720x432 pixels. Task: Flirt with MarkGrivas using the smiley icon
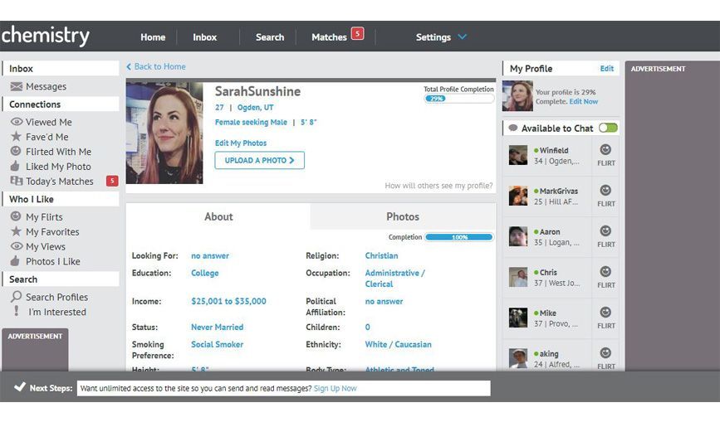click(605, 191)
